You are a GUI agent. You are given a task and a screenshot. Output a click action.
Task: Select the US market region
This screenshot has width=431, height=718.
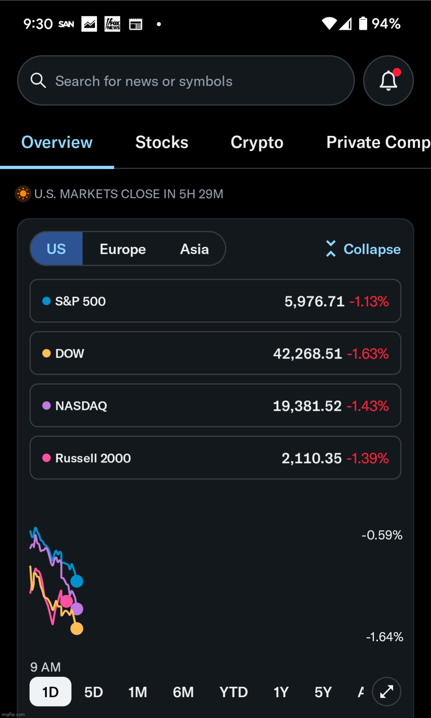56,249
